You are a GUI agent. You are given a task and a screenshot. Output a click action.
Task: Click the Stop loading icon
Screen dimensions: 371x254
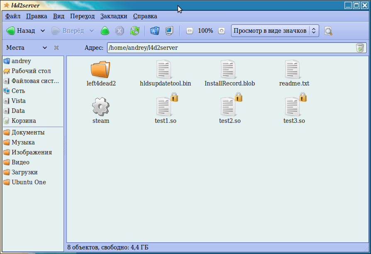click(x=120, y=31)
